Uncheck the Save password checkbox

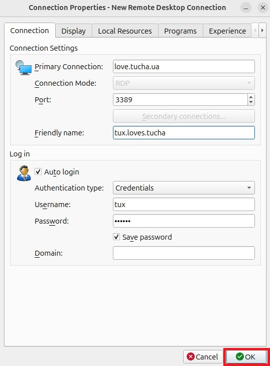coord(116,237)
